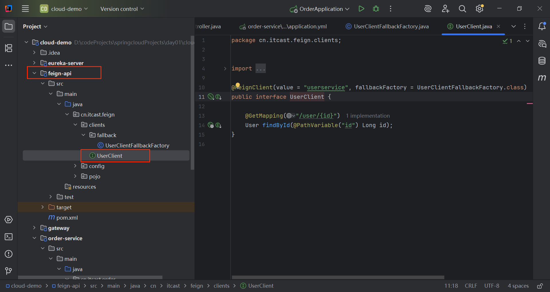The height and width of the screenshot is (292, 550).
Task: Open the Services tool window icon
Action: (9, 220)
